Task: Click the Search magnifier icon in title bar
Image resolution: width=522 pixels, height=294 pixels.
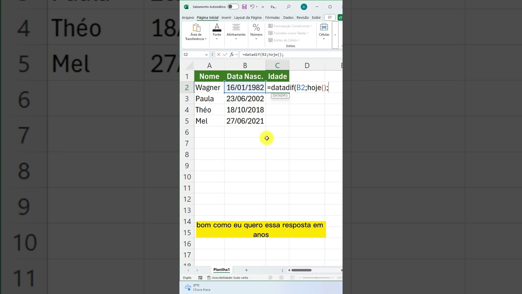Action: [289, 7]
